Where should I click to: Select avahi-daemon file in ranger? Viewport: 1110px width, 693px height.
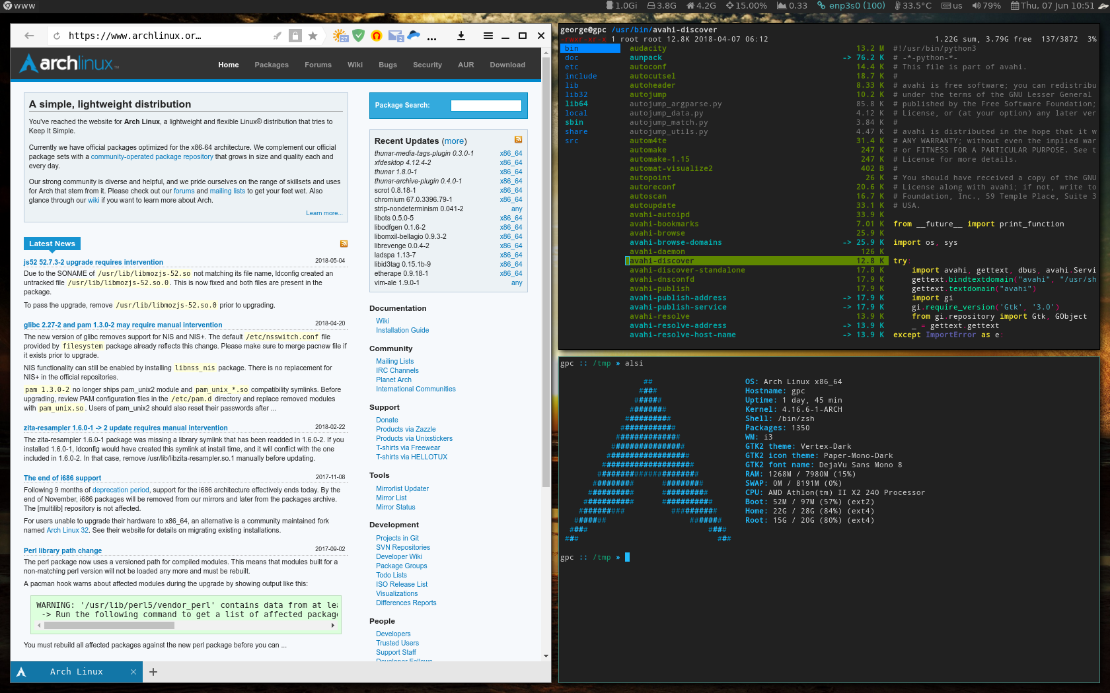point(757,251)
